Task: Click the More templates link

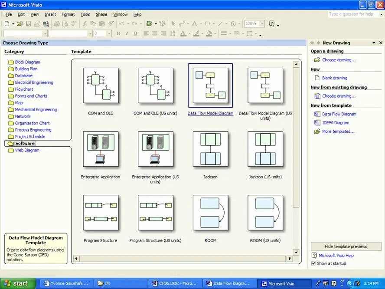Action: click(x=338, y=131)
